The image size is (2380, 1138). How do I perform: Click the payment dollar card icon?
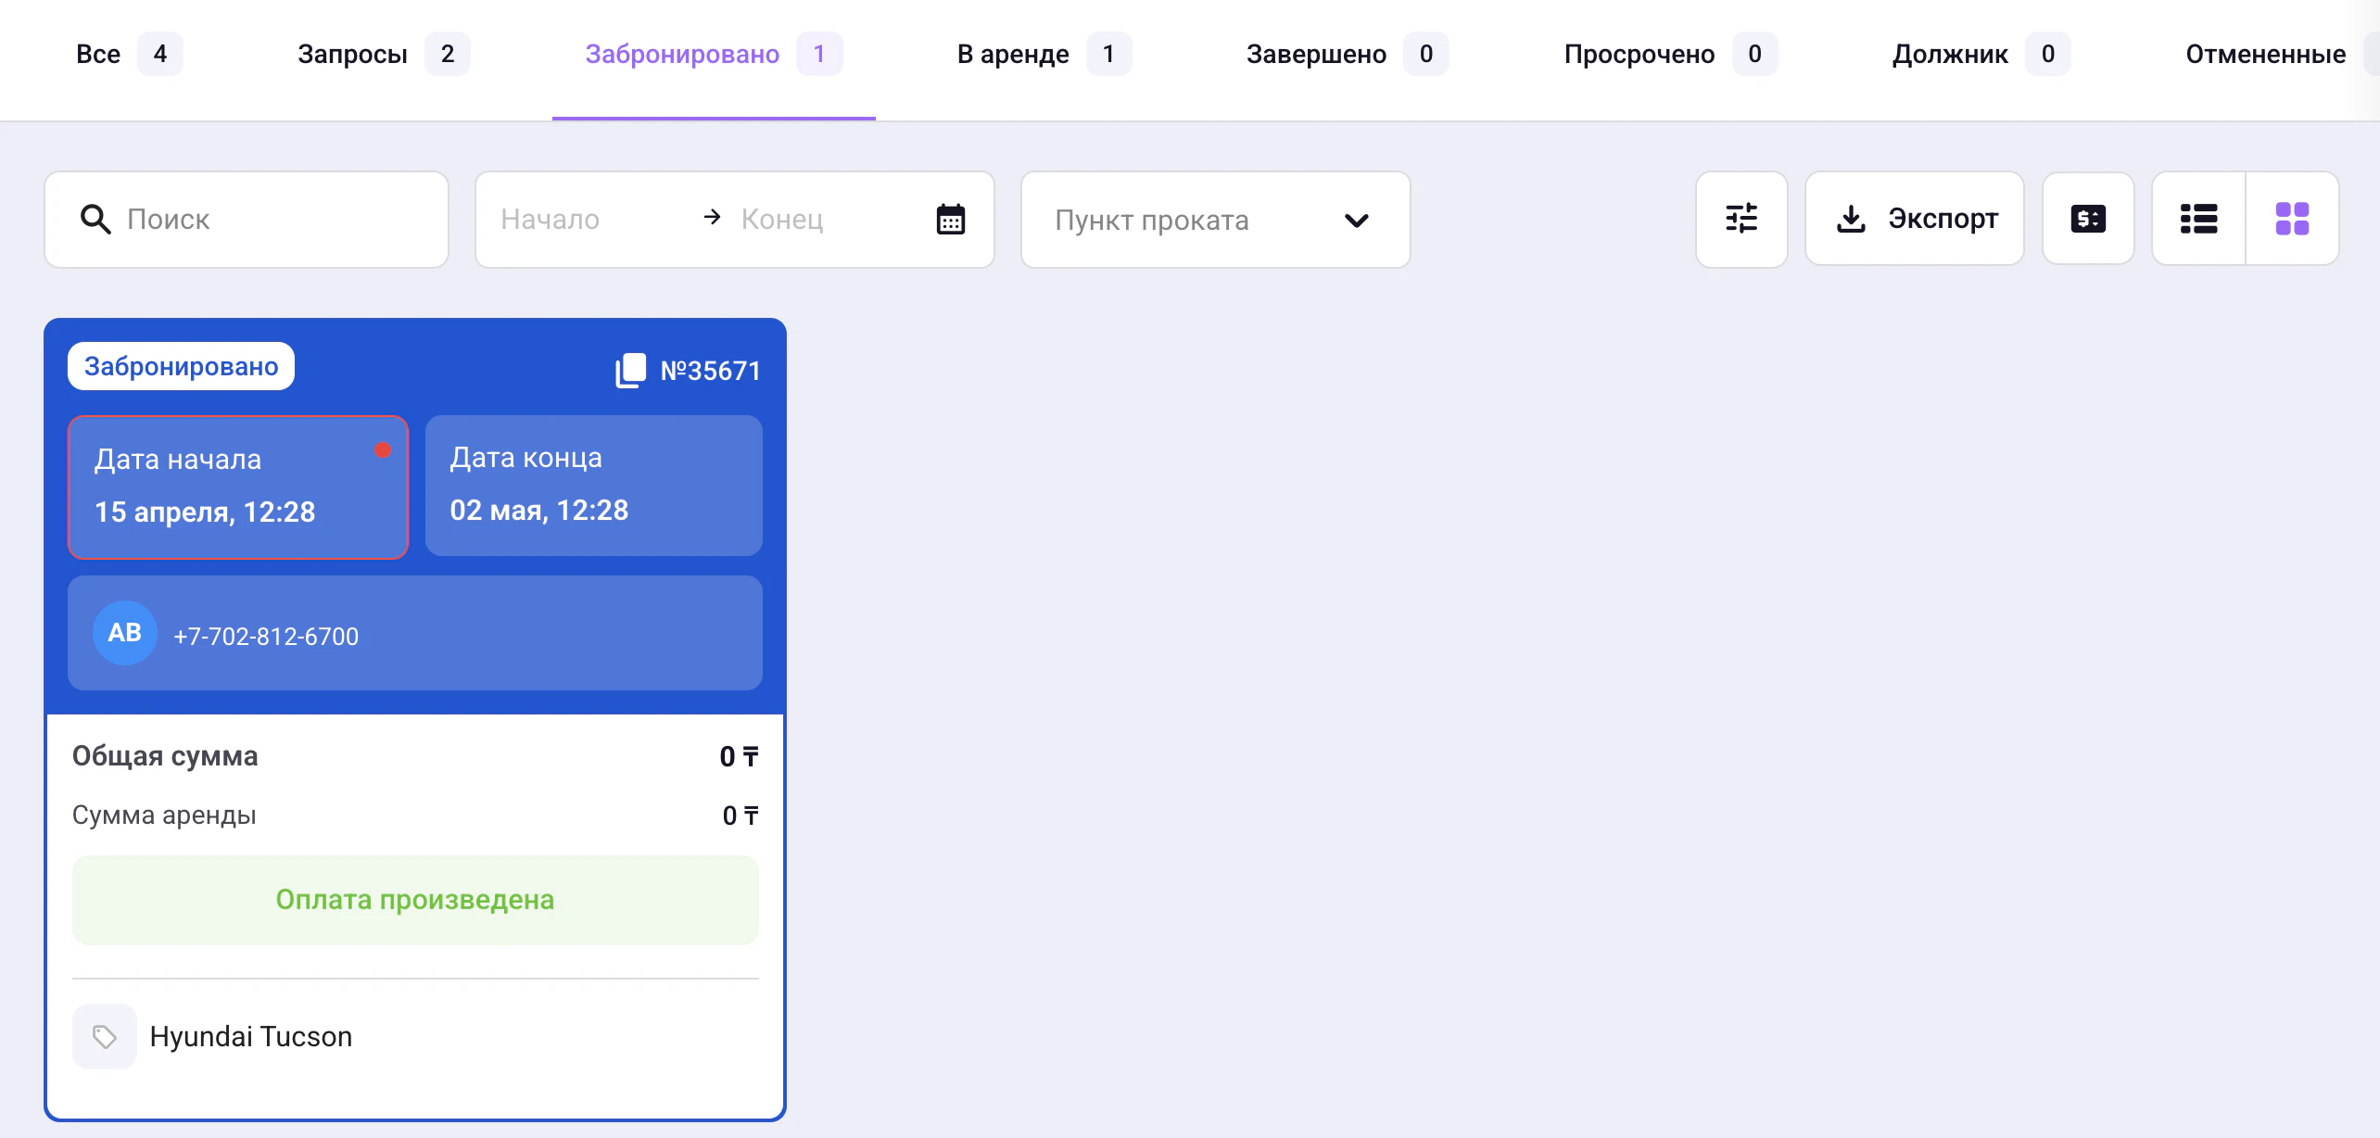click(2087, 219)
